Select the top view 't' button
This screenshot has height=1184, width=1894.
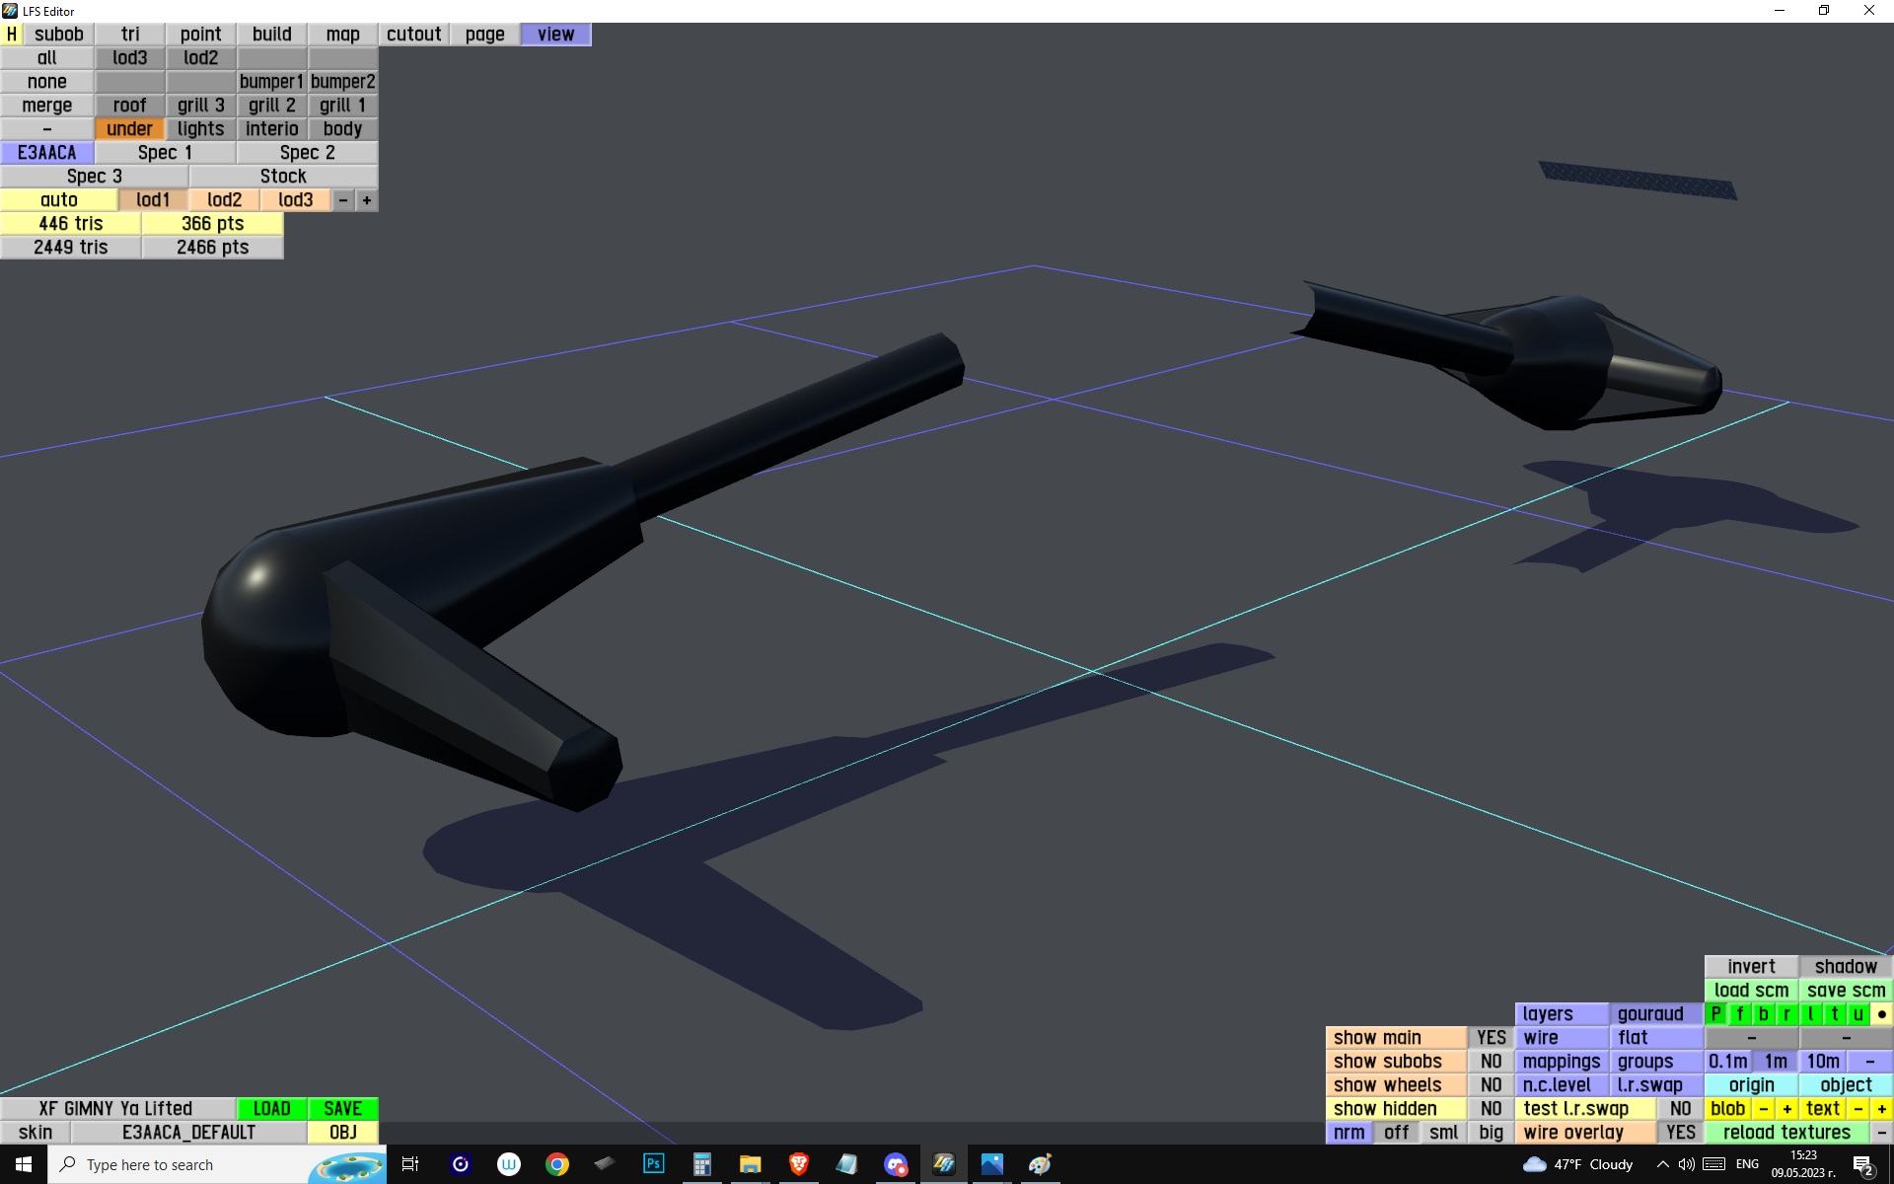(1834, 1013)
